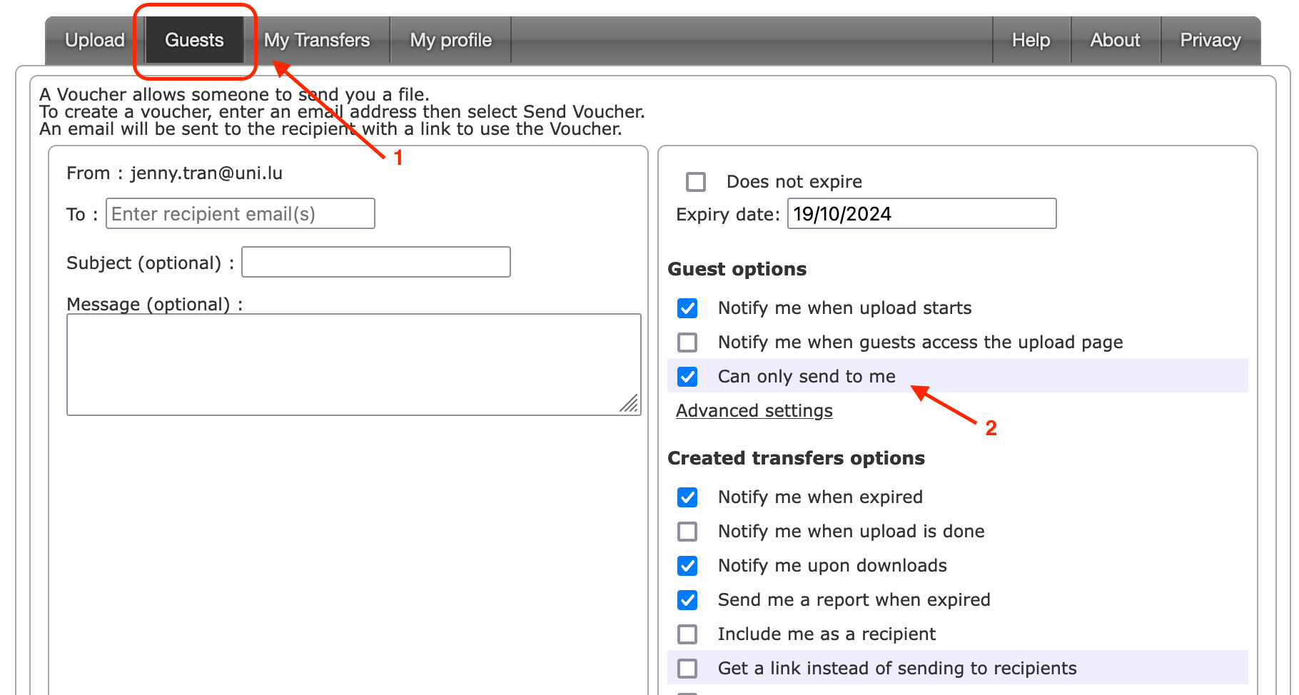The height and width of the screenshot is (695, 1299).
Task: Enable Notify me when guests access upload page
Action: (687, 343)
